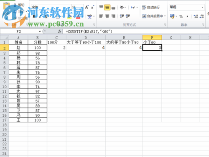209x157 pixels.
Task: Click cell B1 containing 分数
Action: [x=38, y=42]
